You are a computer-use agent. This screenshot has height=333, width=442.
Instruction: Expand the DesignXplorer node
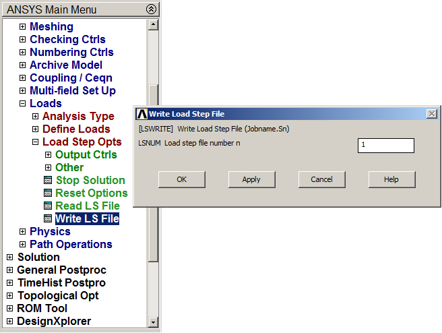(x=9, y=321)
